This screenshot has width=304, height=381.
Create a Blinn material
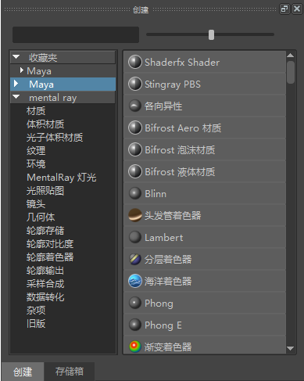[x=135, y=193]
